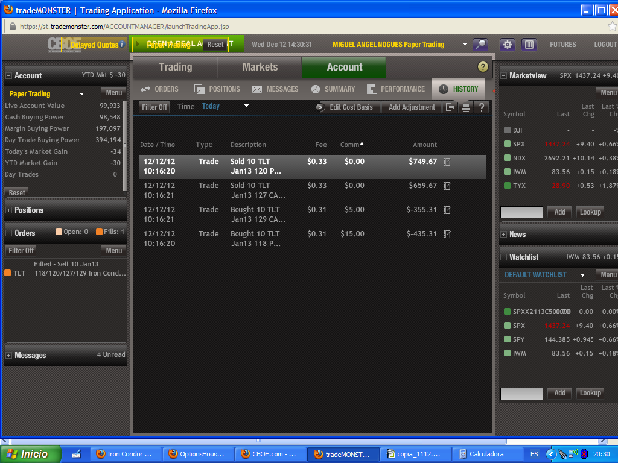
Task: Click the Windows show desktop quick launch icon
Action: tap(76, 454)
